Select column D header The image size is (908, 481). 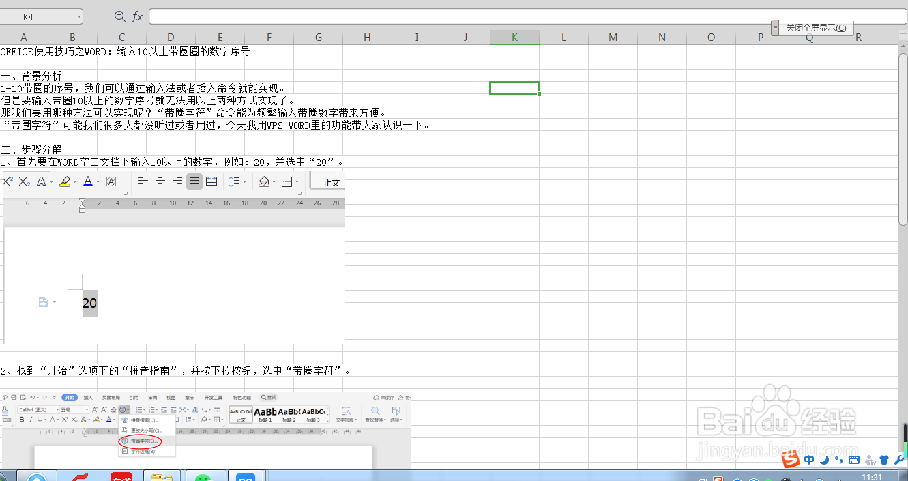171,38
